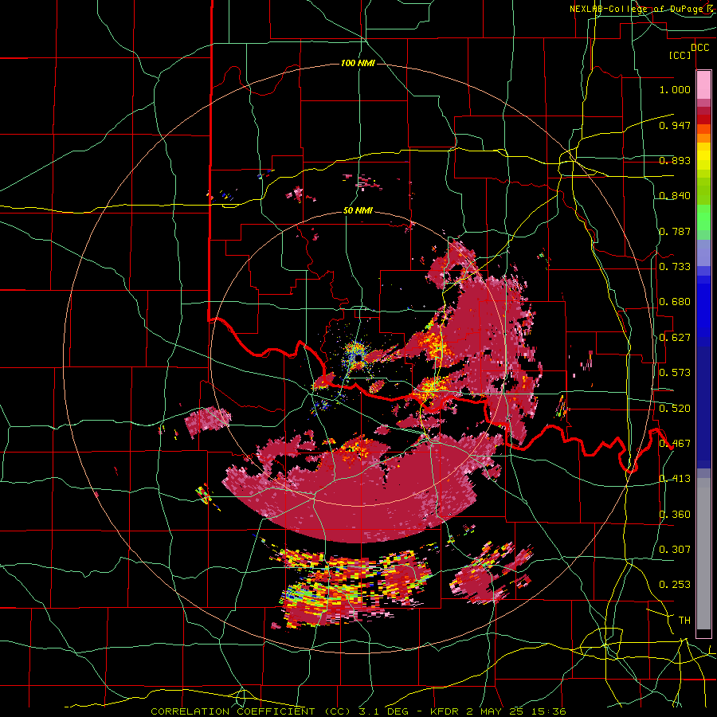Screen dimensions: 717x717
Task: Click the 3.1 DEG elevation text
Action: coord(384,711)
